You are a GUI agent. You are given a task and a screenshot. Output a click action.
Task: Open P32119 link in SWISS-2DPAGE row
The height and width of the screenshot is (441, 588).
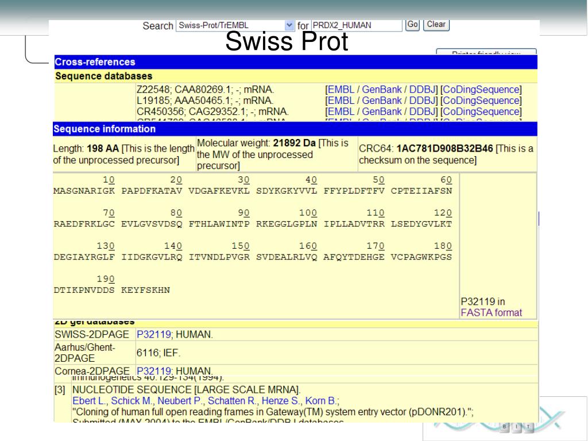[x=154, y=335]
